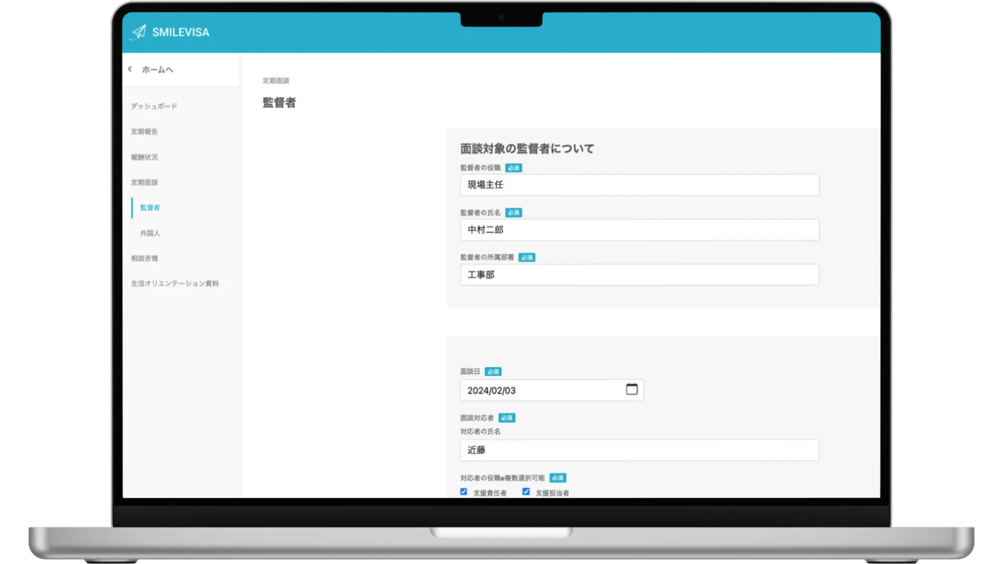The height and width of the screenshot is (564, 1003).
Task: Open 生活オリエンテーション資料 in the sidebar
Action: coord(174,284)
